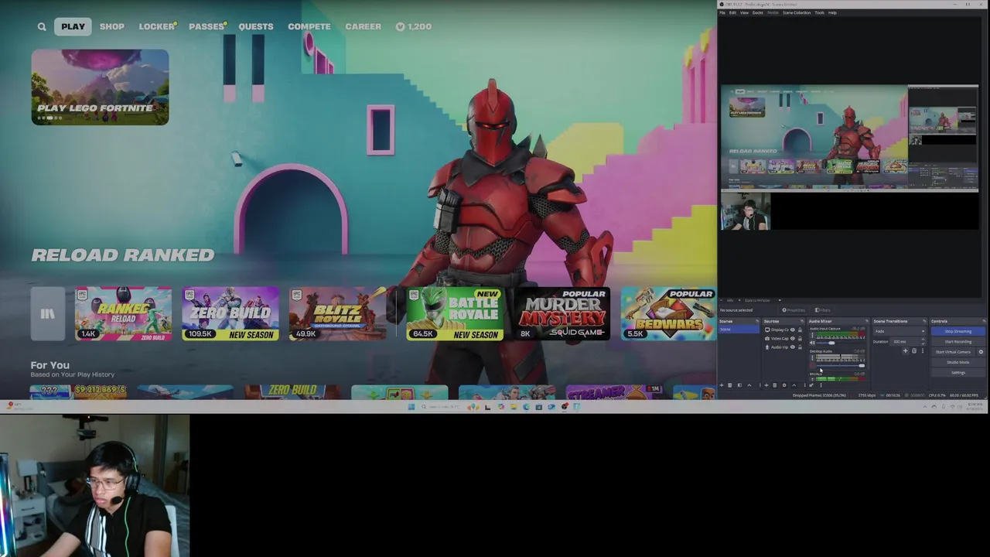
Task: Open virtual camera settings gear icon
Action: (x=981, y=352)
